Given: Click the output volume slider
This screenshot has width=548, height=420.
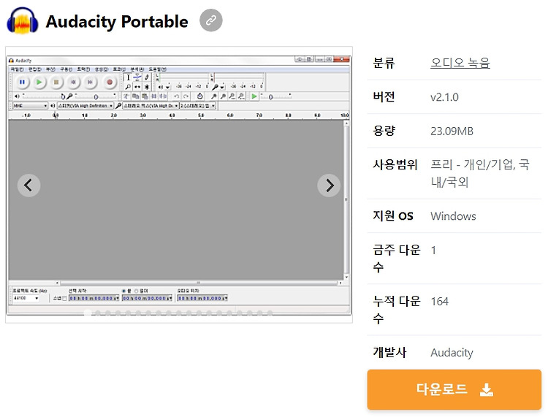Looking at the screenshot, I should (x=42, y=96).
